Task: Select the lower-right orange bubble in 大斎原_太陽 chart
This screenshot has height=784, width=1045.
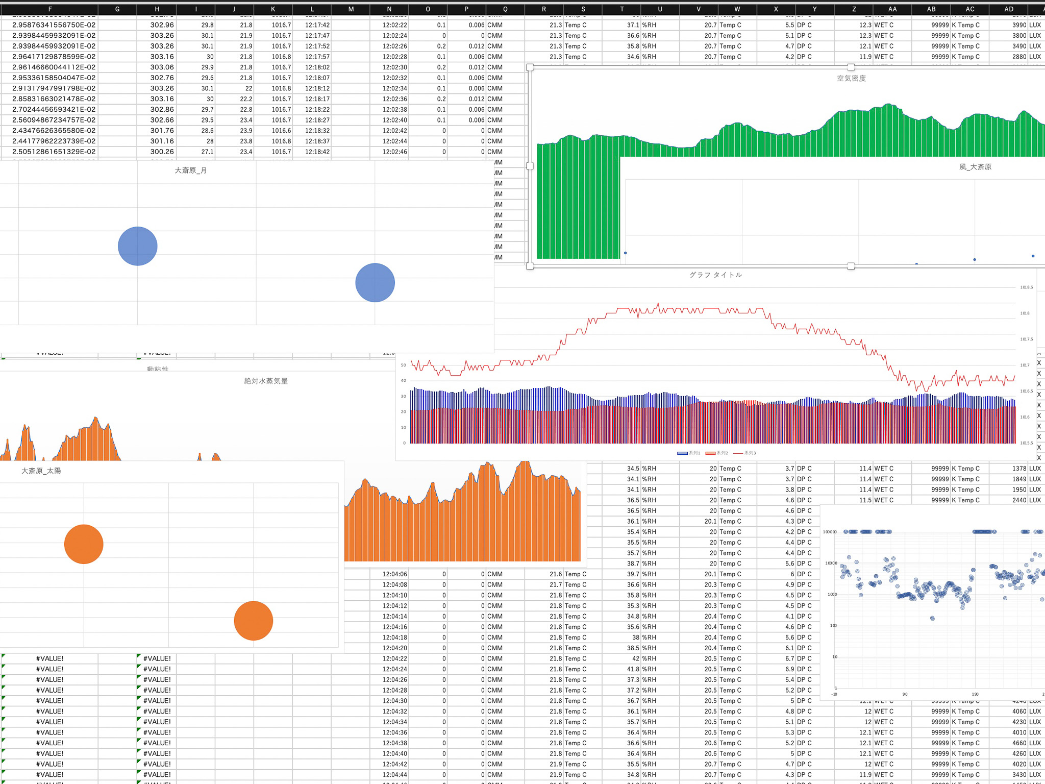Action: [x=254, y=621]
